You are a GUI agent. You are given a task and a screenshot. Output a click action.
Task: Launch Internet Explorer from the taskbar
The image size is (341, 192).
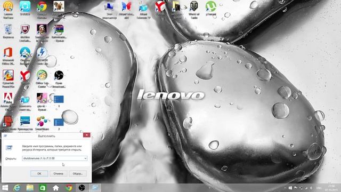tap(17, 188)
